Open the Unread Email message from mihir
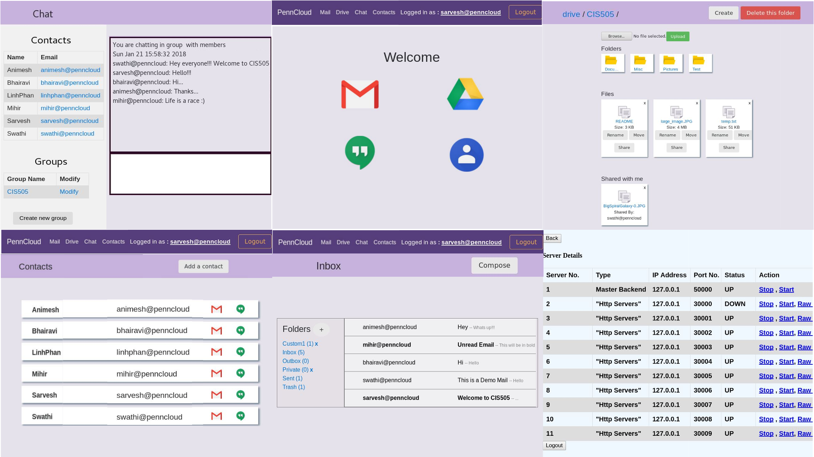Image resolution: width=814 pixels, height=457 pixels. [x=441, y=345]
